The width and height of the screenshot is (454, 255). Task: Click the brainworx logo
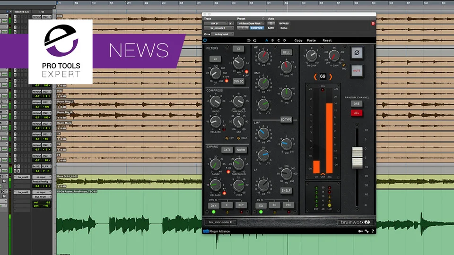[x=355, y=222]
